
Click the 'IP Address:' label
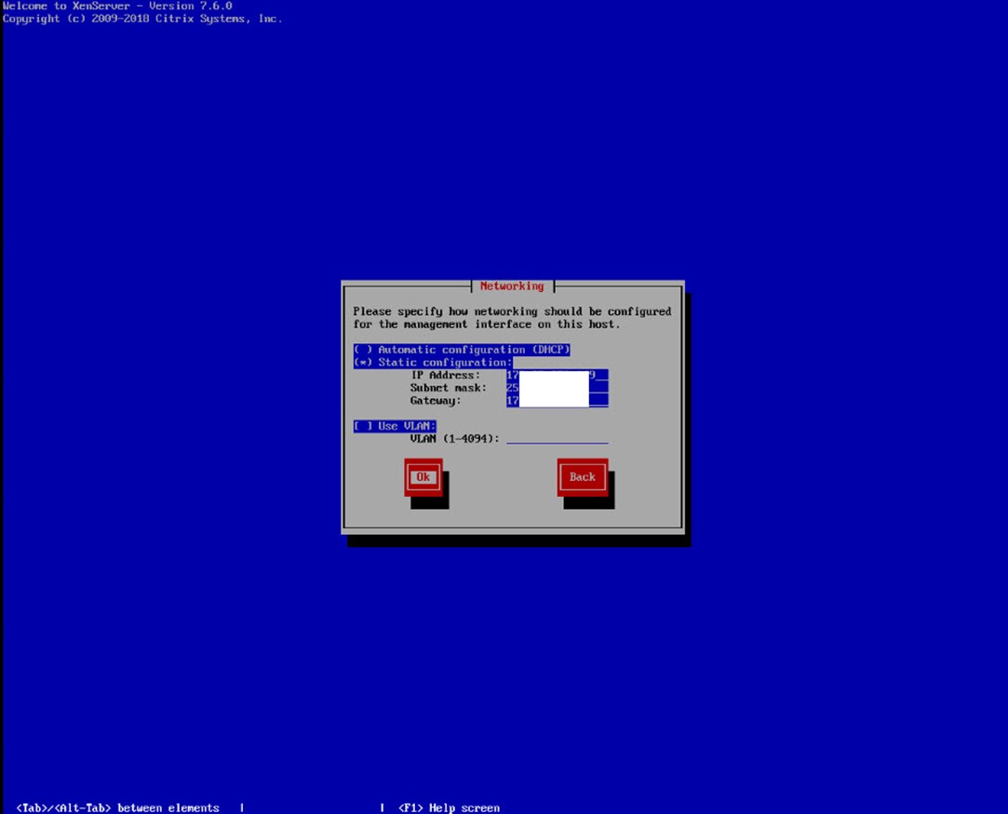[446, 375]
